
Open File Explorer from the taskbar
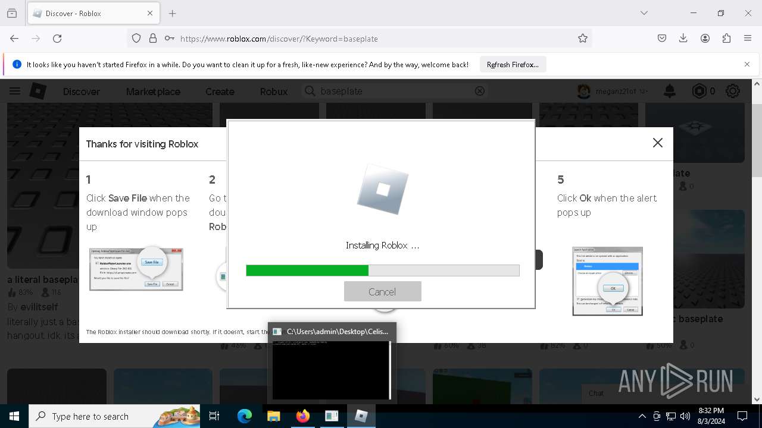[x=273, y=416]
